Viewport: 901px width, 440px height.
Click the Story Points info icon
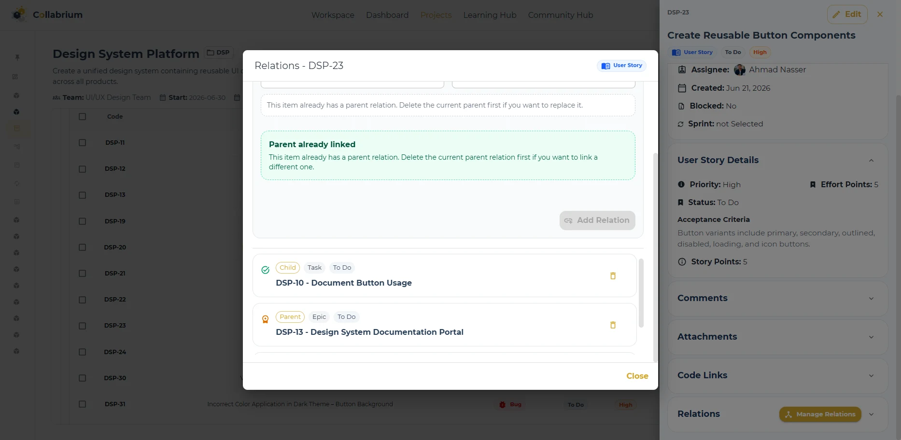[682, 262]
